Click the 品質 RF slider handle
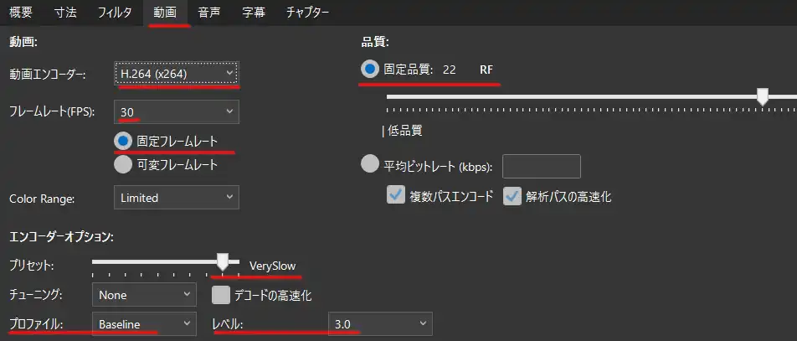Screen dimensions: 797x341 pyautogui.click(x=762, y=98)
